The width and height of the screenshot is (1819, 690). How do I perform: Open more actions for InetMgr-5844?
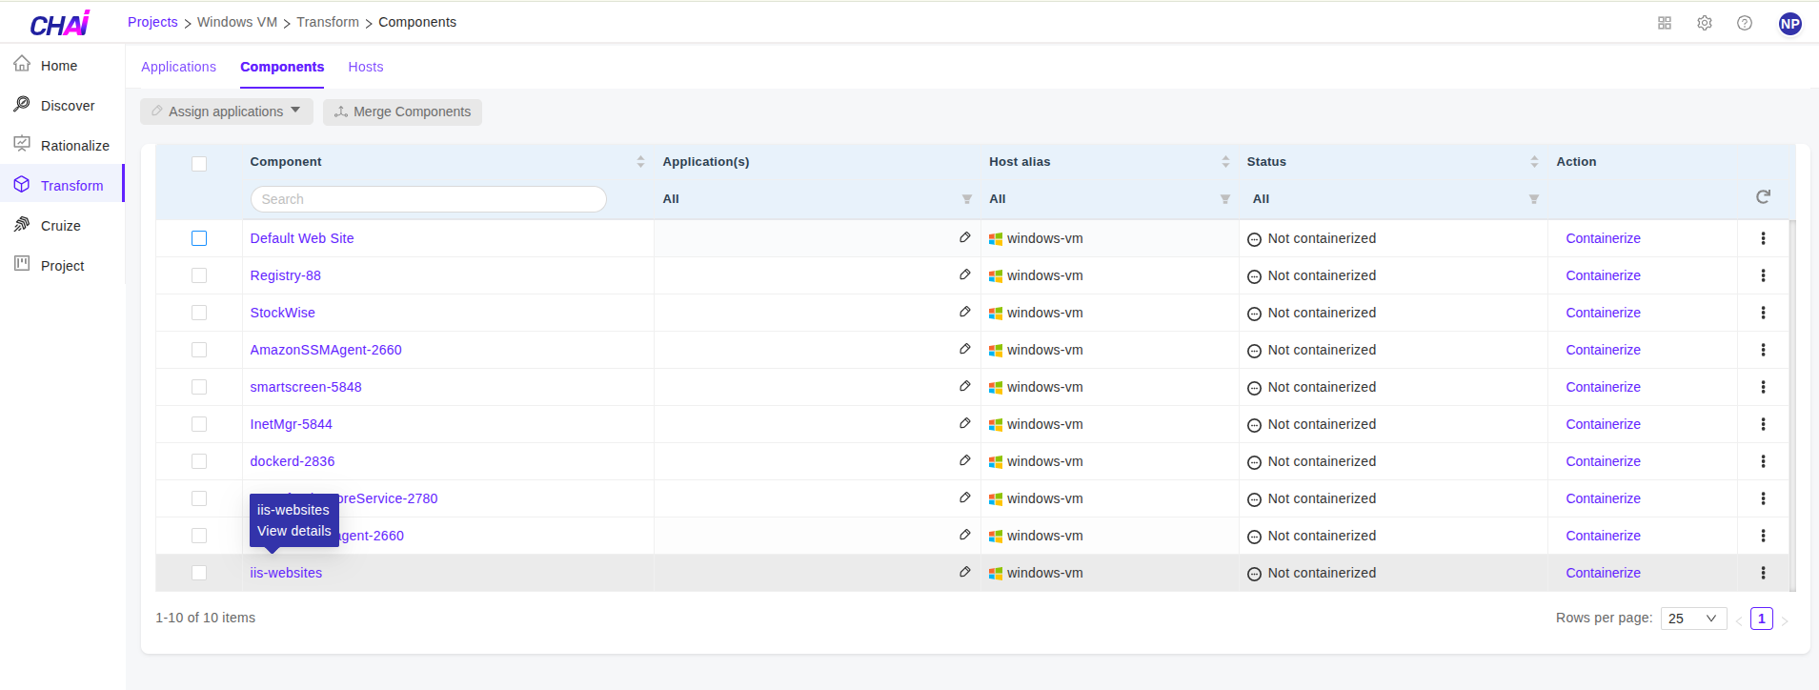coord(1763,424)
